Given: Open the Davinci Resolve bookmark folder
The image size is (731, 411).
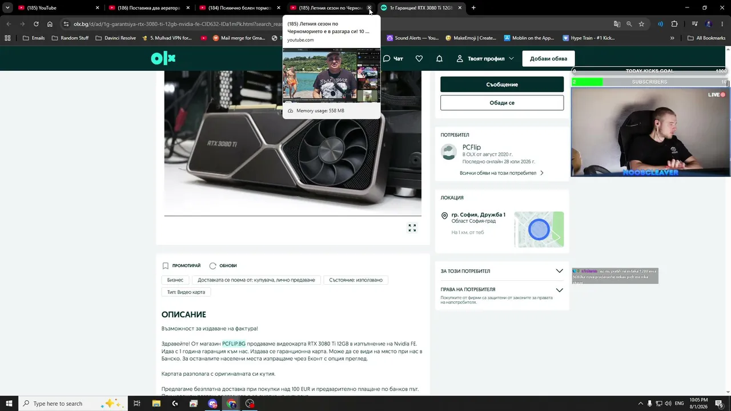Looking at the screenshot, I should tap(116, 38).
